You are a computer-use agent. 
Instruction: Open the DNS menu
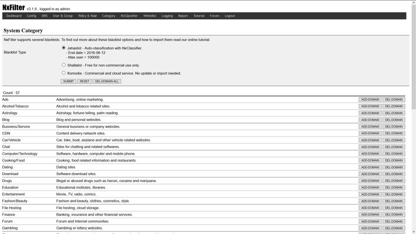pos(44,16)
